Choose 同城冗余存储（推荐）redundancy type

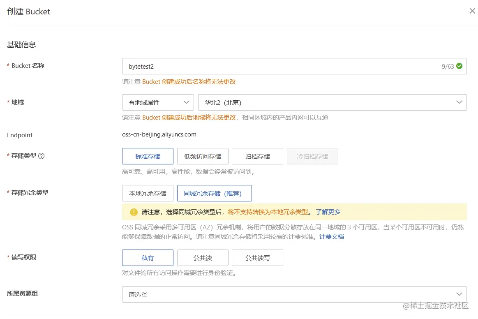click(214, 193)
